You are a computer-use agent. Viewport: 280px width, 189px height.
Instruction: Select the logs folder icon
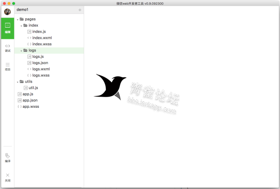[25, 50]
